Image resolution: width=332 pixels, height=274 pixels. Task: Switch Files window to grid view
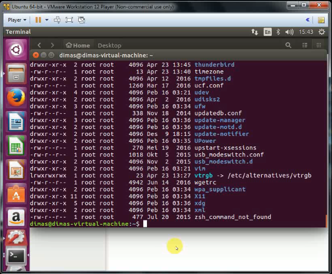coord(319,45)
